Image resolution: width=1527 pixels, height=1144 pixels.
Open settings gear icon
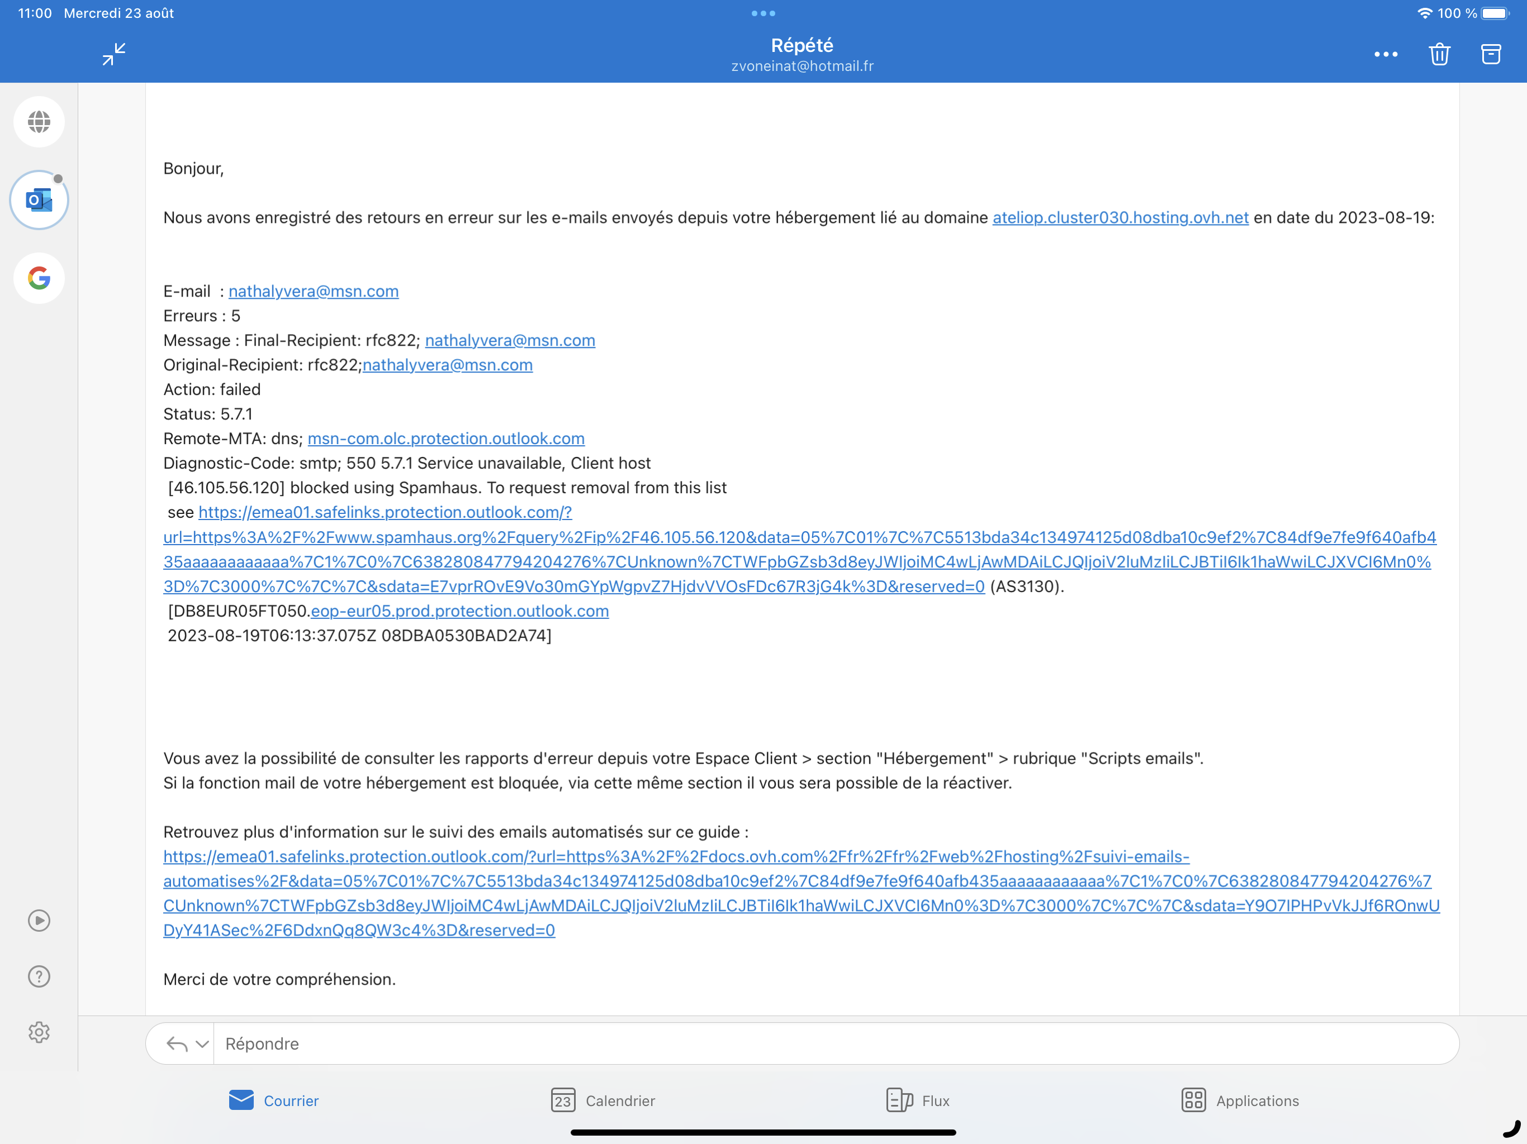click(39, 1032)
